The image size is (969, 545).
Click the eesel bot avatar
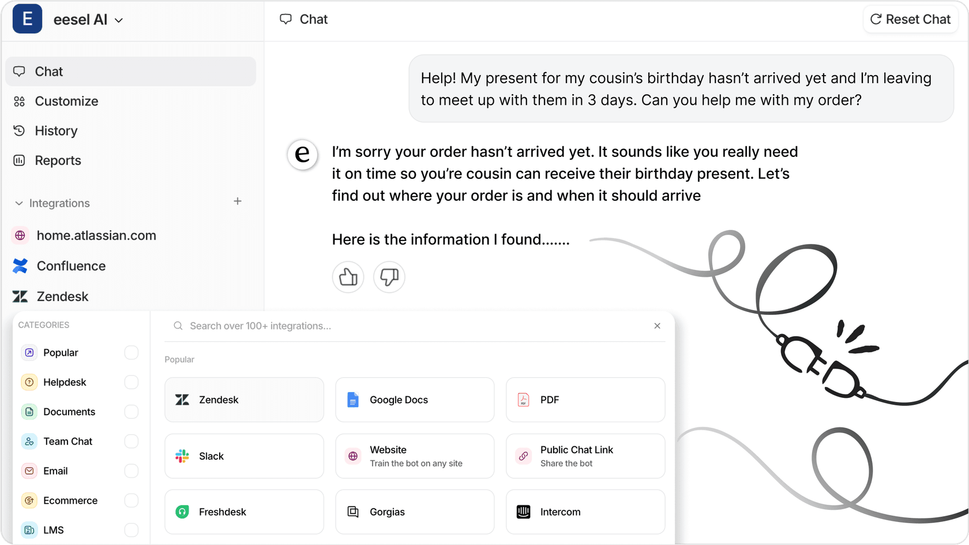point(303,155)
